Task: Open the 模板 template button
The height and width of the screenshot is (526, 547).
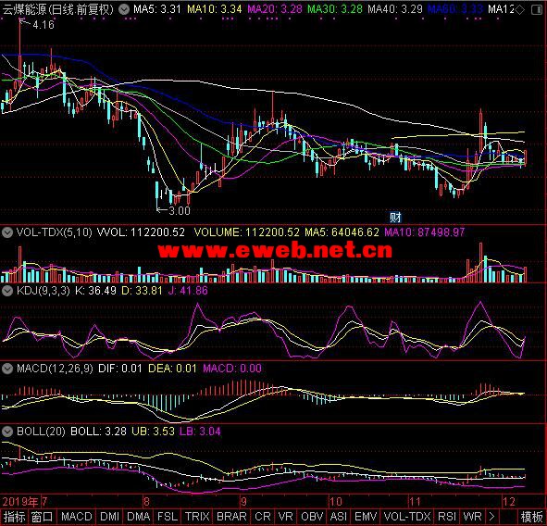Action: tap(532, 517)
